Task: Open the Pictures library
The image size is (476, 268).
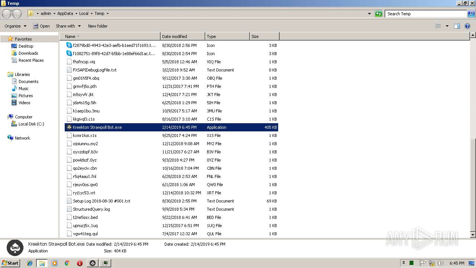Action: pyautogui.click(x=26, y=96)
